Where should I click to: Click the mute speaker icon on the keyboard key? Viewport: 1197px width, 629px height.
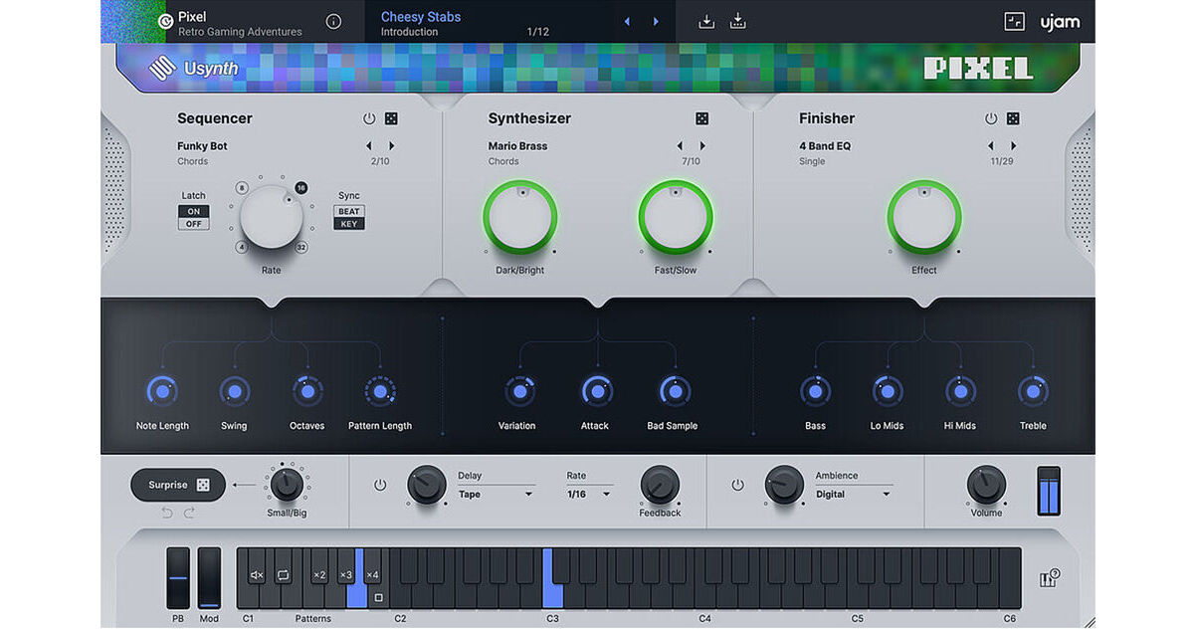(256, 574)
